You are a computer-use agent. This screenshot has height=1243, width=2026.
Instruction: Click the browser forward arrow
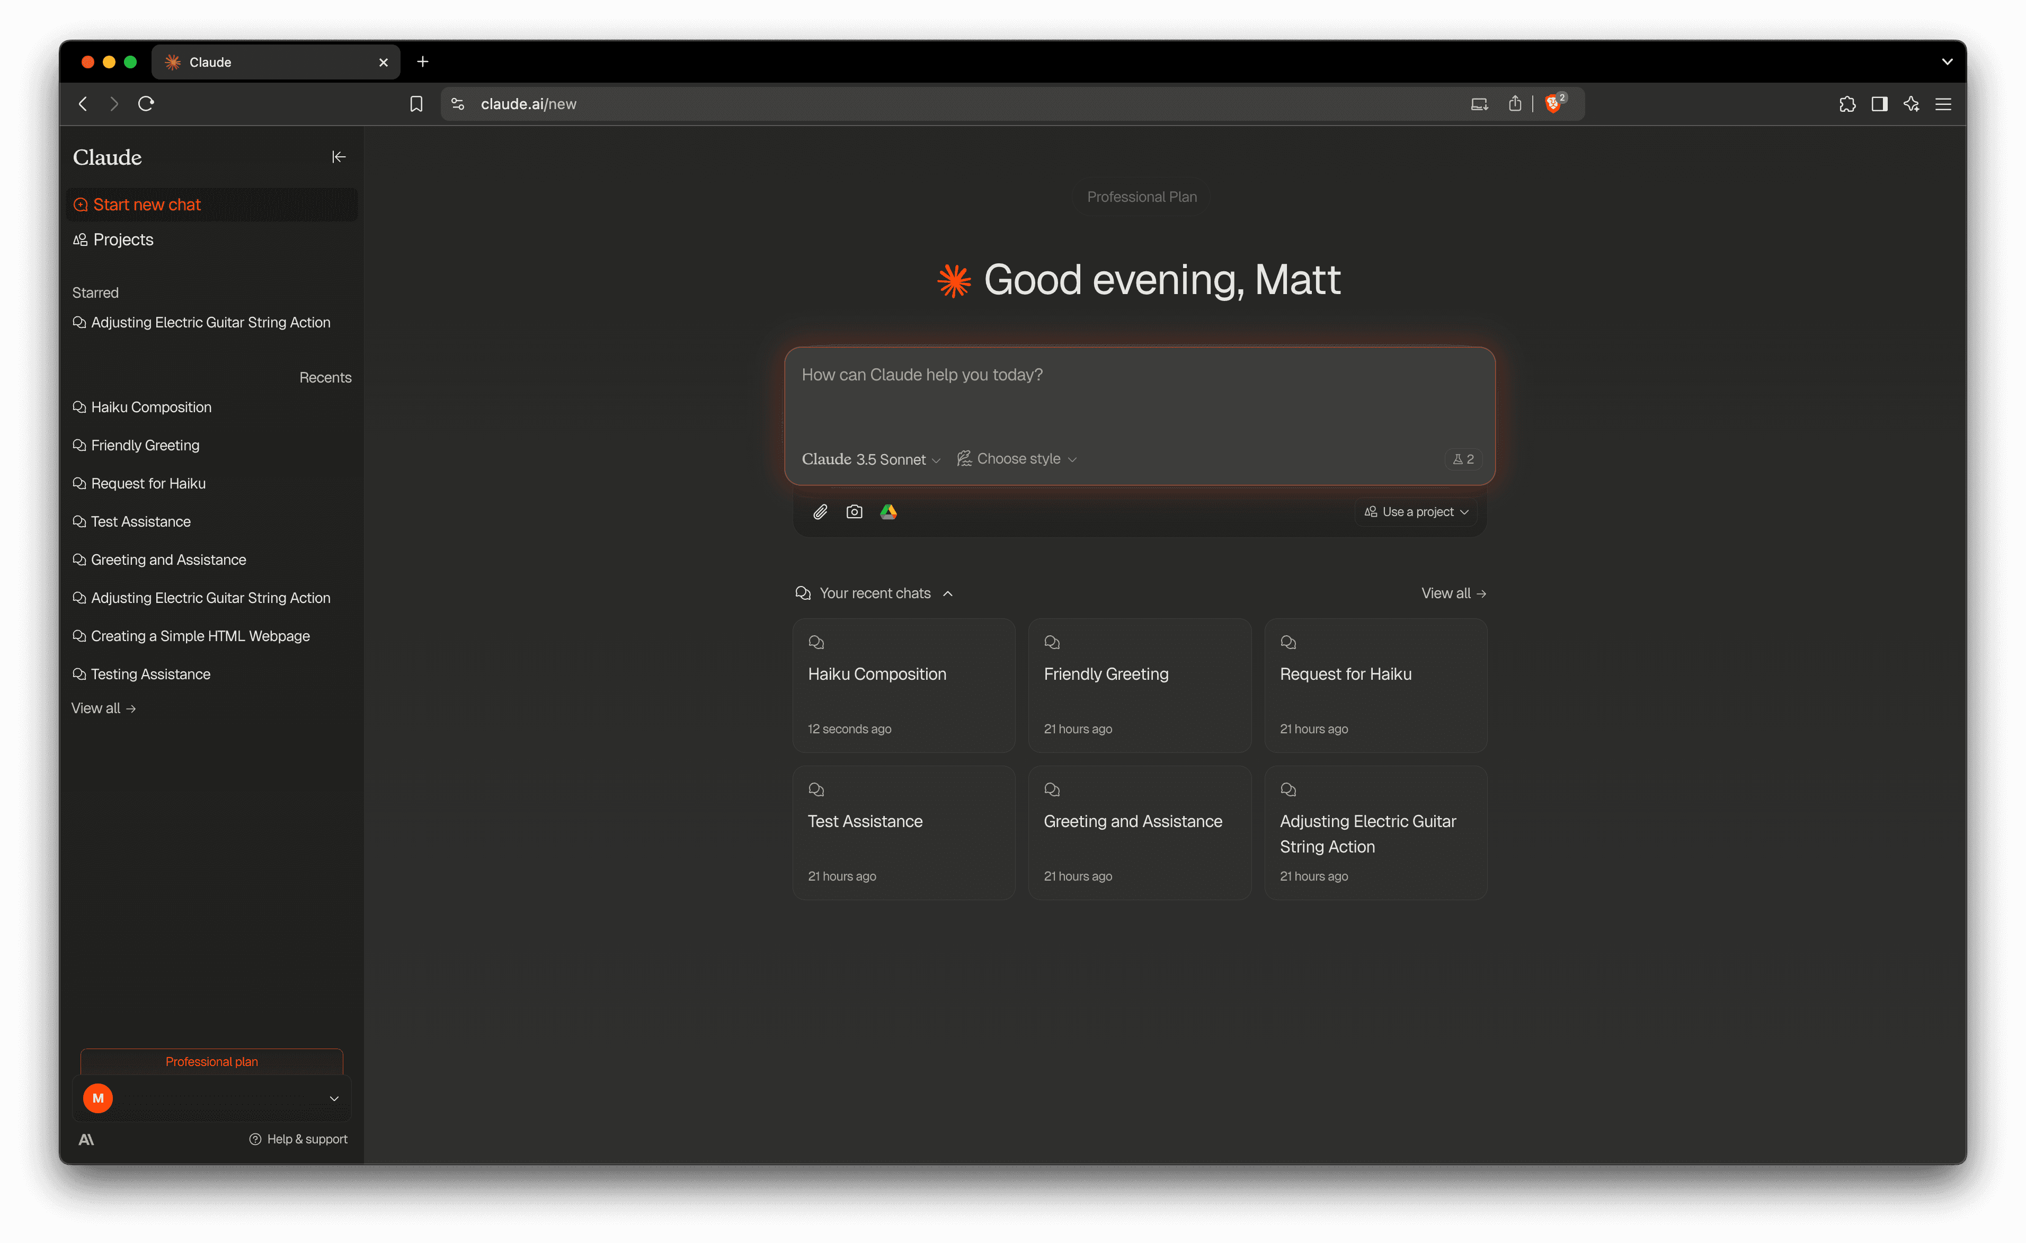pos(114,104)
